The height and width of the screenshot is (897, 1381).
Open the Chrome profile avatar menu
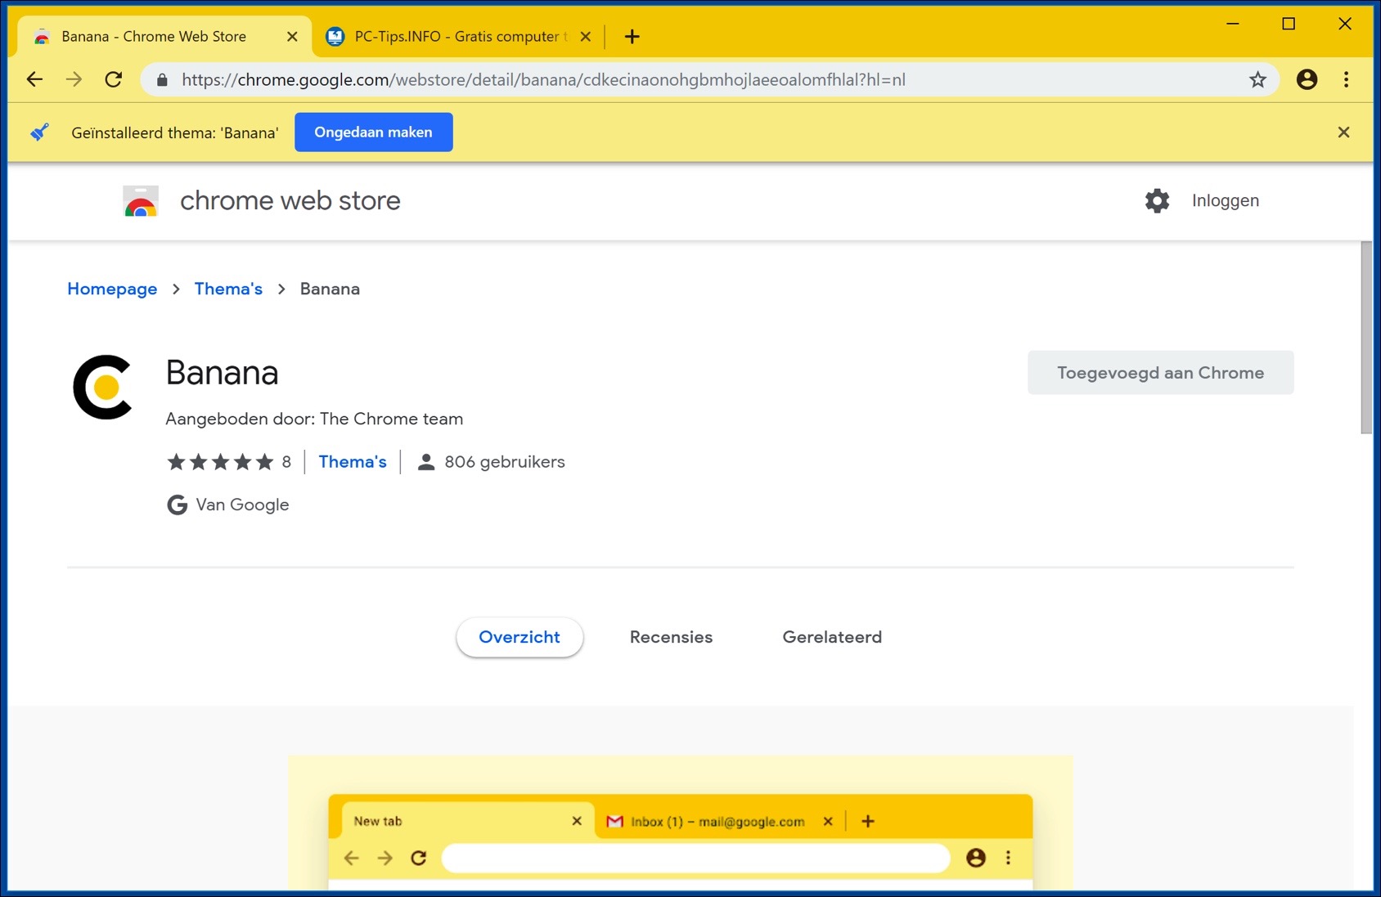coord(1307,79)
